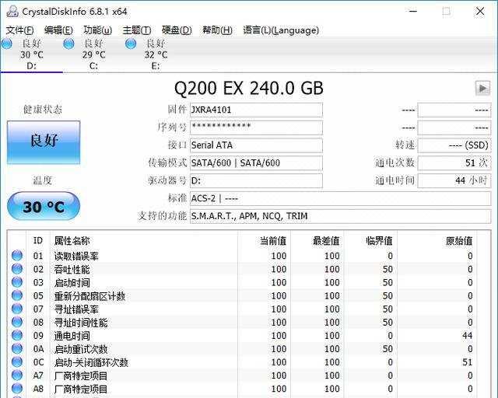
Task: Select the 通电时间 attribute name in table
Action: coord(72,336)
